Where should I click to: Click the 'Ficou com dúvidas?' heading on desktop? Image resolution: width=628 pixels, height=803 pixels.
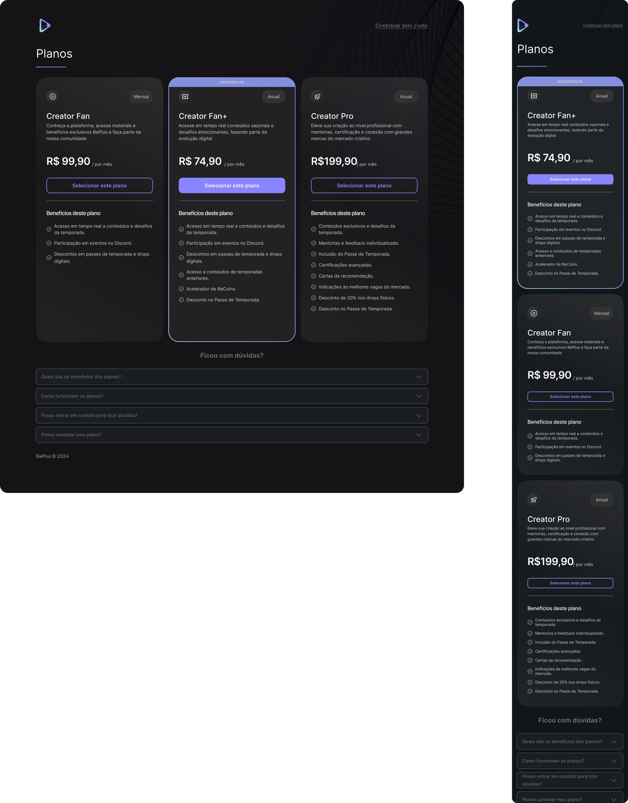[x=232, y=355]
